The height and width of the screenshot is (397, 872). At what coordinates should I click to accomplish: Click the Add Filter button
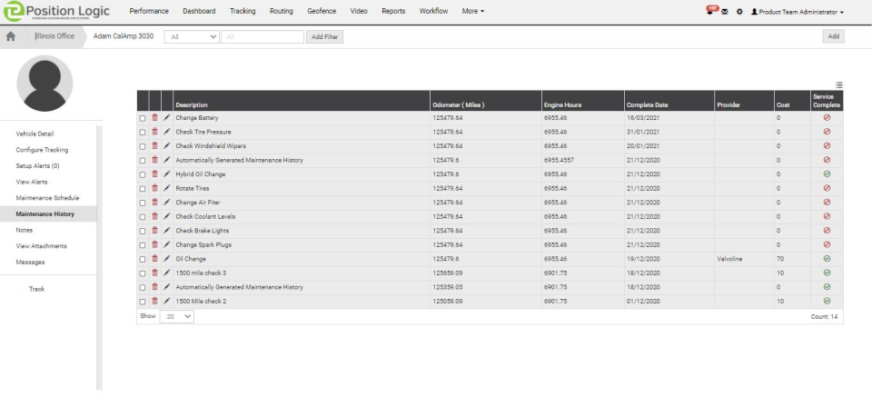pos(325,36)
